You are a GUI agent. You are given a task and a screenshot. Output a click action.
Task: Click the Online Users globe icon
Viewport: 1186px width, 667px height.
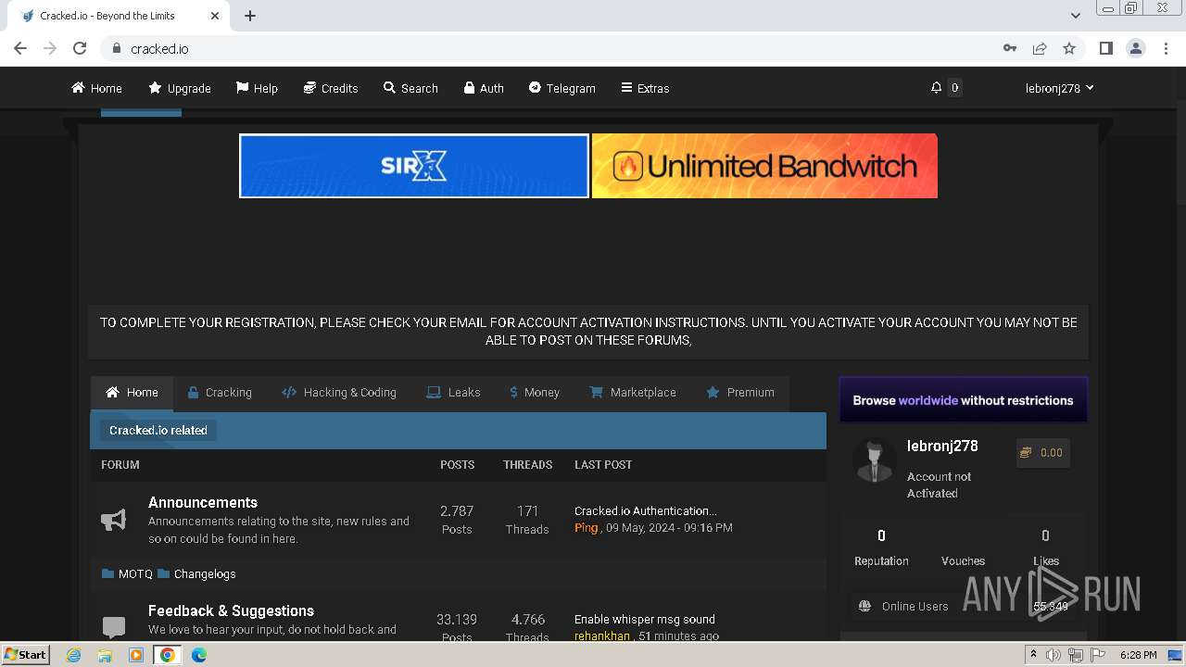[864, 606]
